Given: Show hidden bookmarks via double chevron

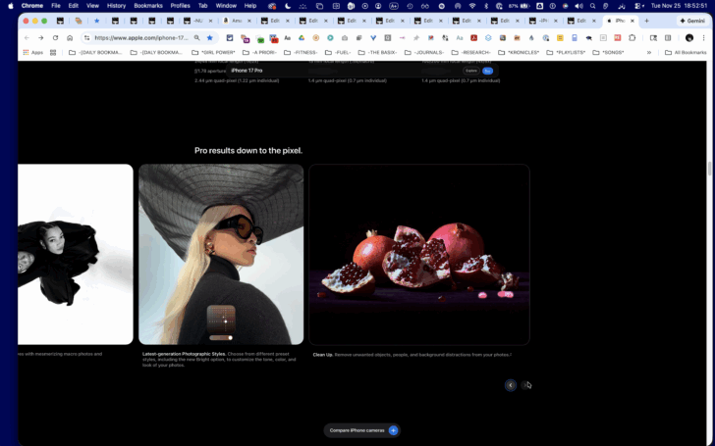Looking at the screenshot, I should click(649, 53).
